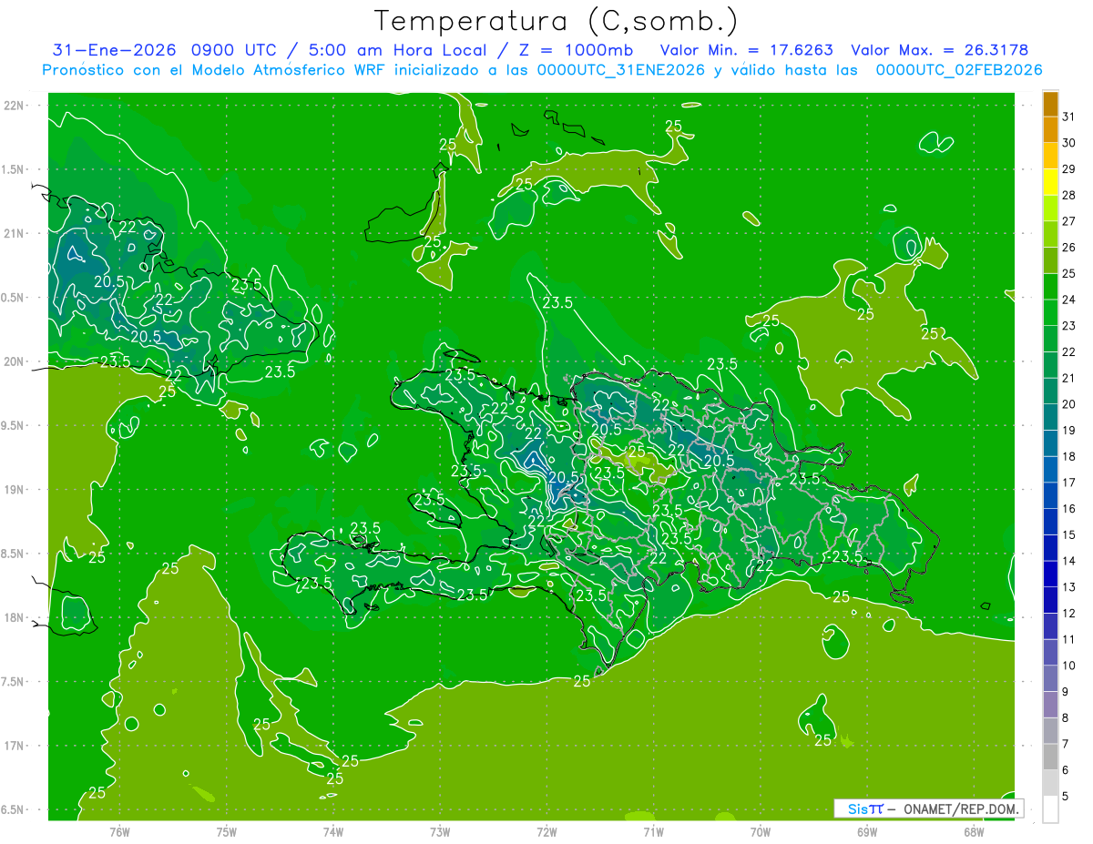Screen dimensions: 1093x844
Task: Click the '73W' longitude axis label
Action: tap(440, 831)
